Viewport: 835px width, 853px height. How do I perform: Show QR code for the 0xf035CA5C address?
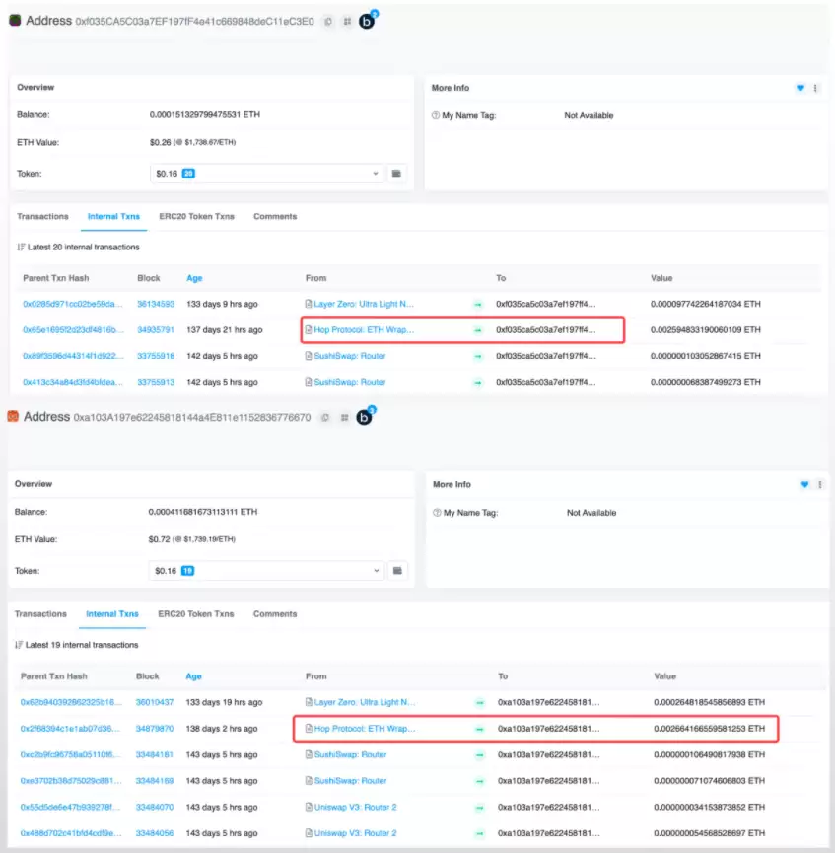click(x=346, y=21)
